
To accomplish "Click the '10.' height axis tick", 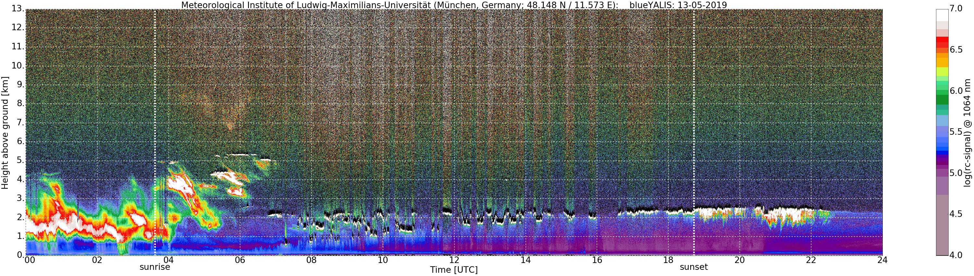I will tap(18, 65).
